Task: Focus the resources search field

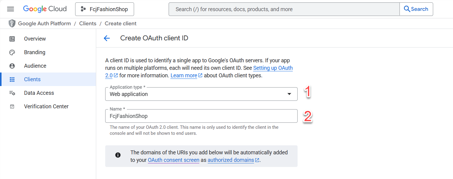Action: [x=284, y=9]
